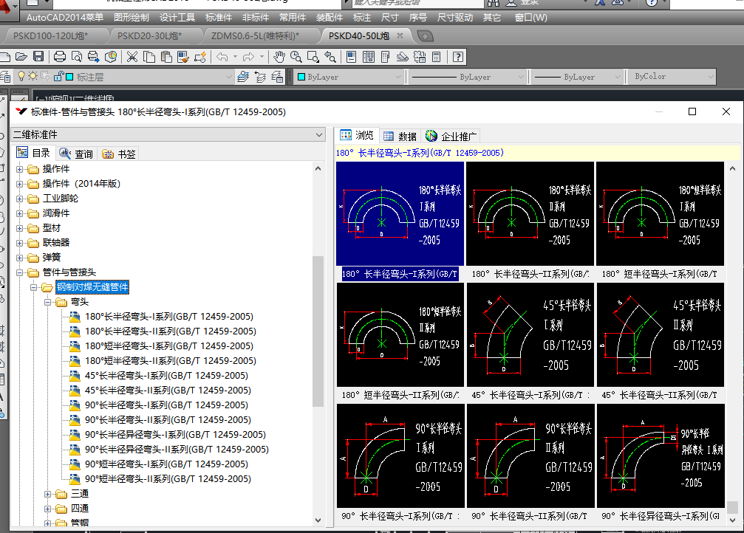Viewport: 744px width, 533px height.
Task: Expand the 联轴器 folder
Action: [x=19, y=244]
